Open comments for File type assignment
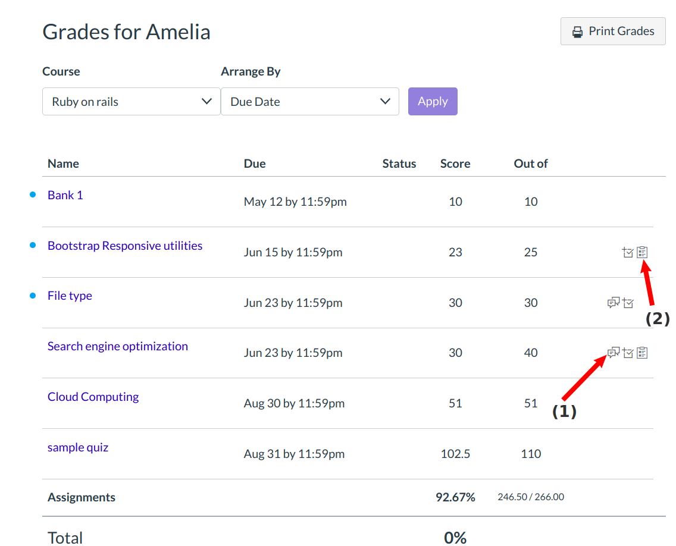Screen dimensions: 676x546 (x=614, y=303)
